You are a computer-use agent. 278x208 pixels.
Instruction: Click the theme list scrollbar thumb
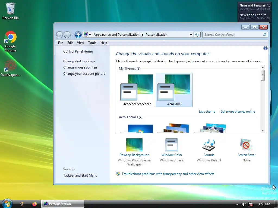(x=263, y=75)
